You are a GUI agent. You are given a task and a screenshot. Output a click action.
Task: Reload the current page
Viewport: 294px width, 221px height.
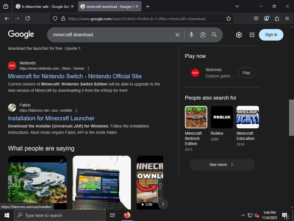(x=28, y=18)
